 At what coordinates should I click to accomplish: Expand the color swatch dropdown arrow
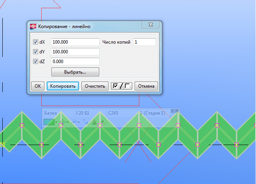56,122
